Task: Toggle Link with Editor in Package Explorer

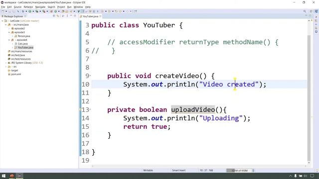Action: pyautogui.click(x=58, y=16)
